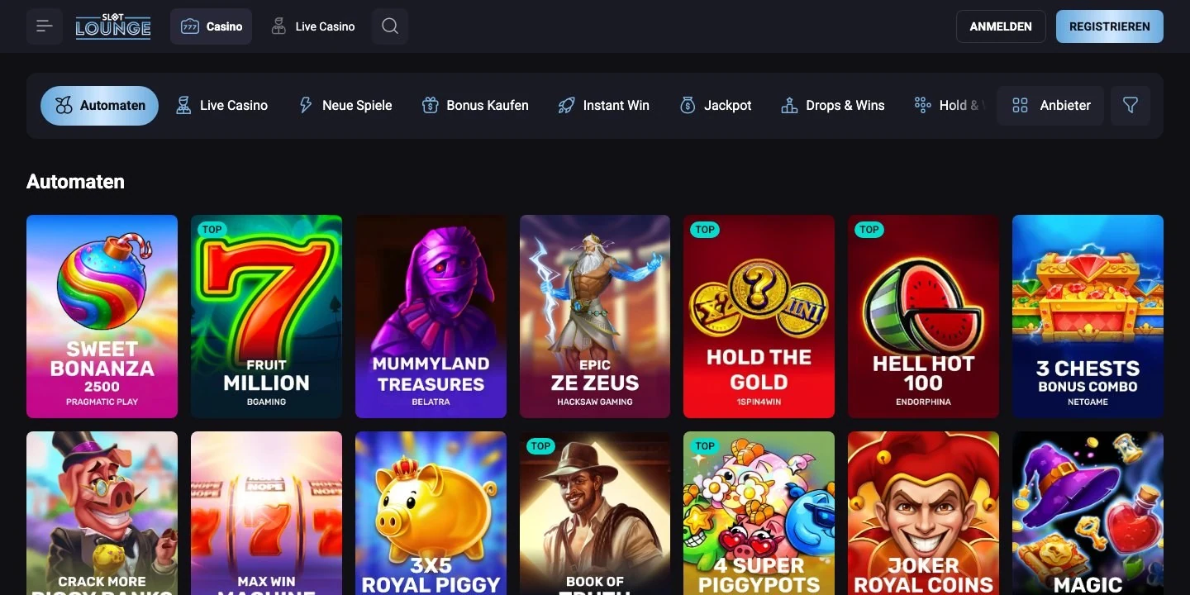Open the Drops & Wins category
Image resolution: width=1190 pixels, height=595 pixels.
833,106
